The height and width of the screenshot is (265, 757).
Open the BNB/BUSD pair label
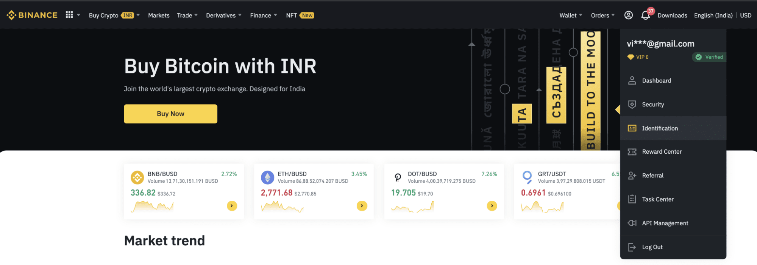pyautogui.click(x=162, y=174)
